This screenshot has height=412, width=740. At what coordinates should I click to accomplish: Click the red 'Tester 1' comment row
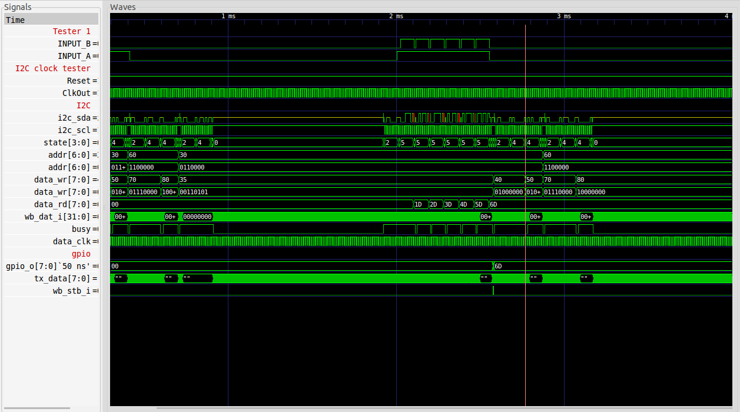[x=72, y=31]
